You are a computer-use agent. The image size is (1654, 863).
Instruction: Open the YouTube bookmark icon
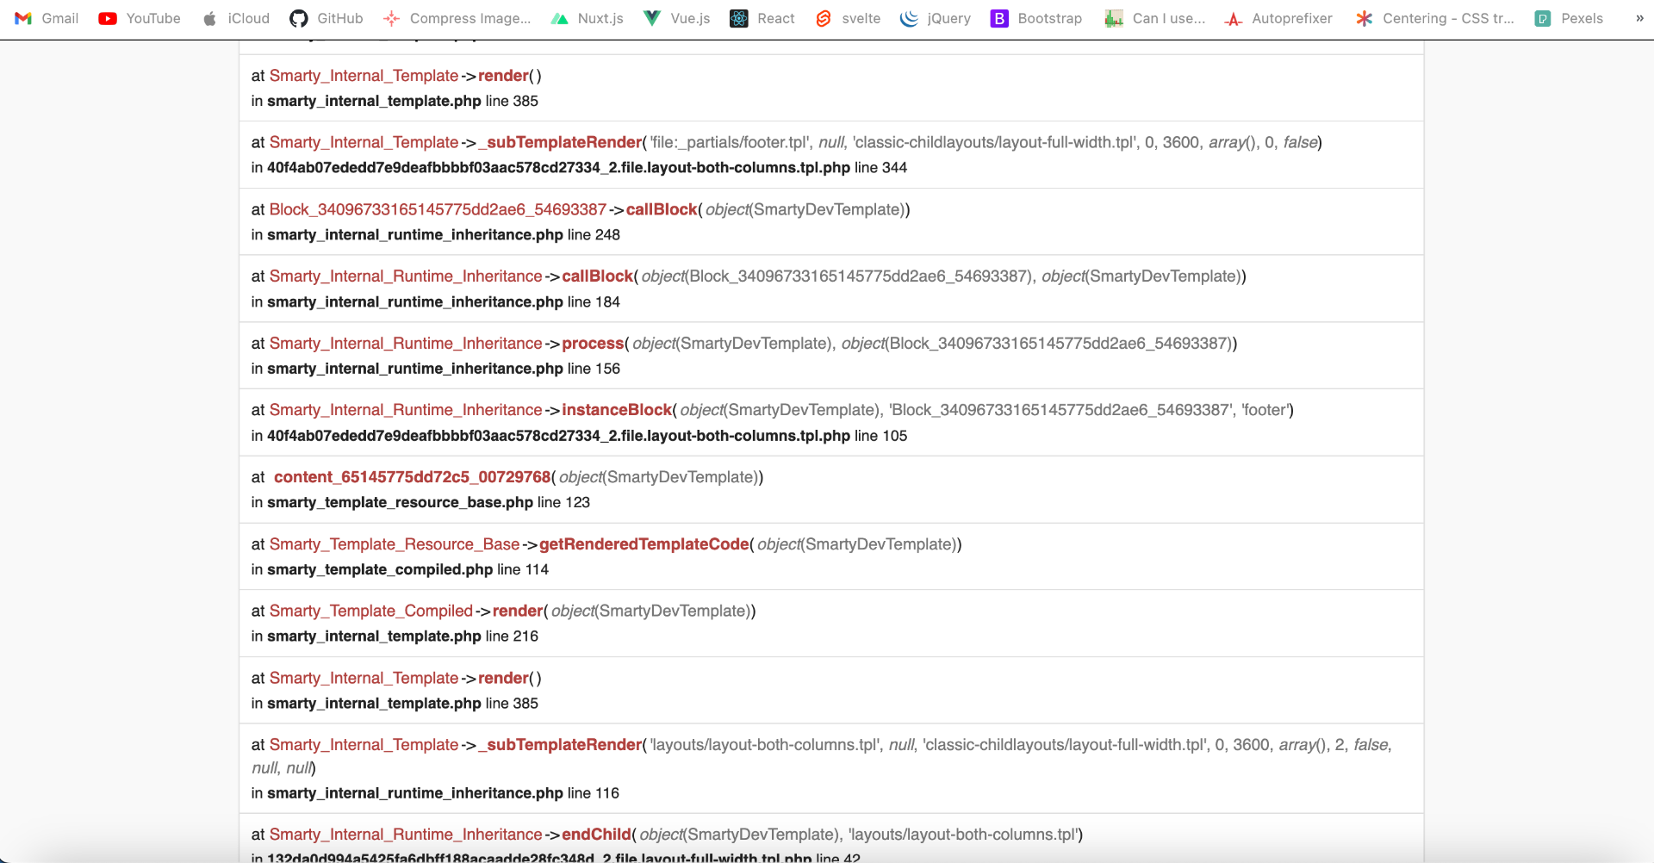click(x=108, y=18)
